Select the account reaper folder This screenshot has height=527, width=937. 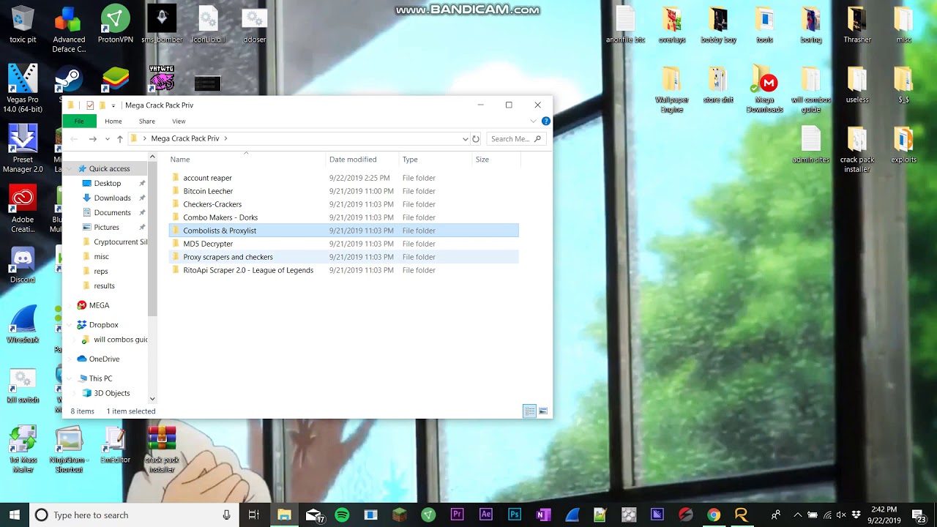click(x=343, y=178)
